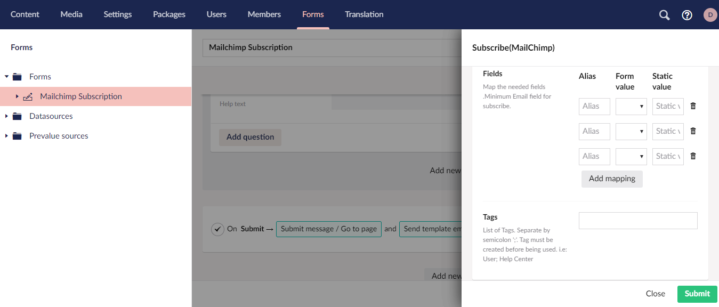Focus the second row Alias field

pyautogui.click(x=594, y=131)
